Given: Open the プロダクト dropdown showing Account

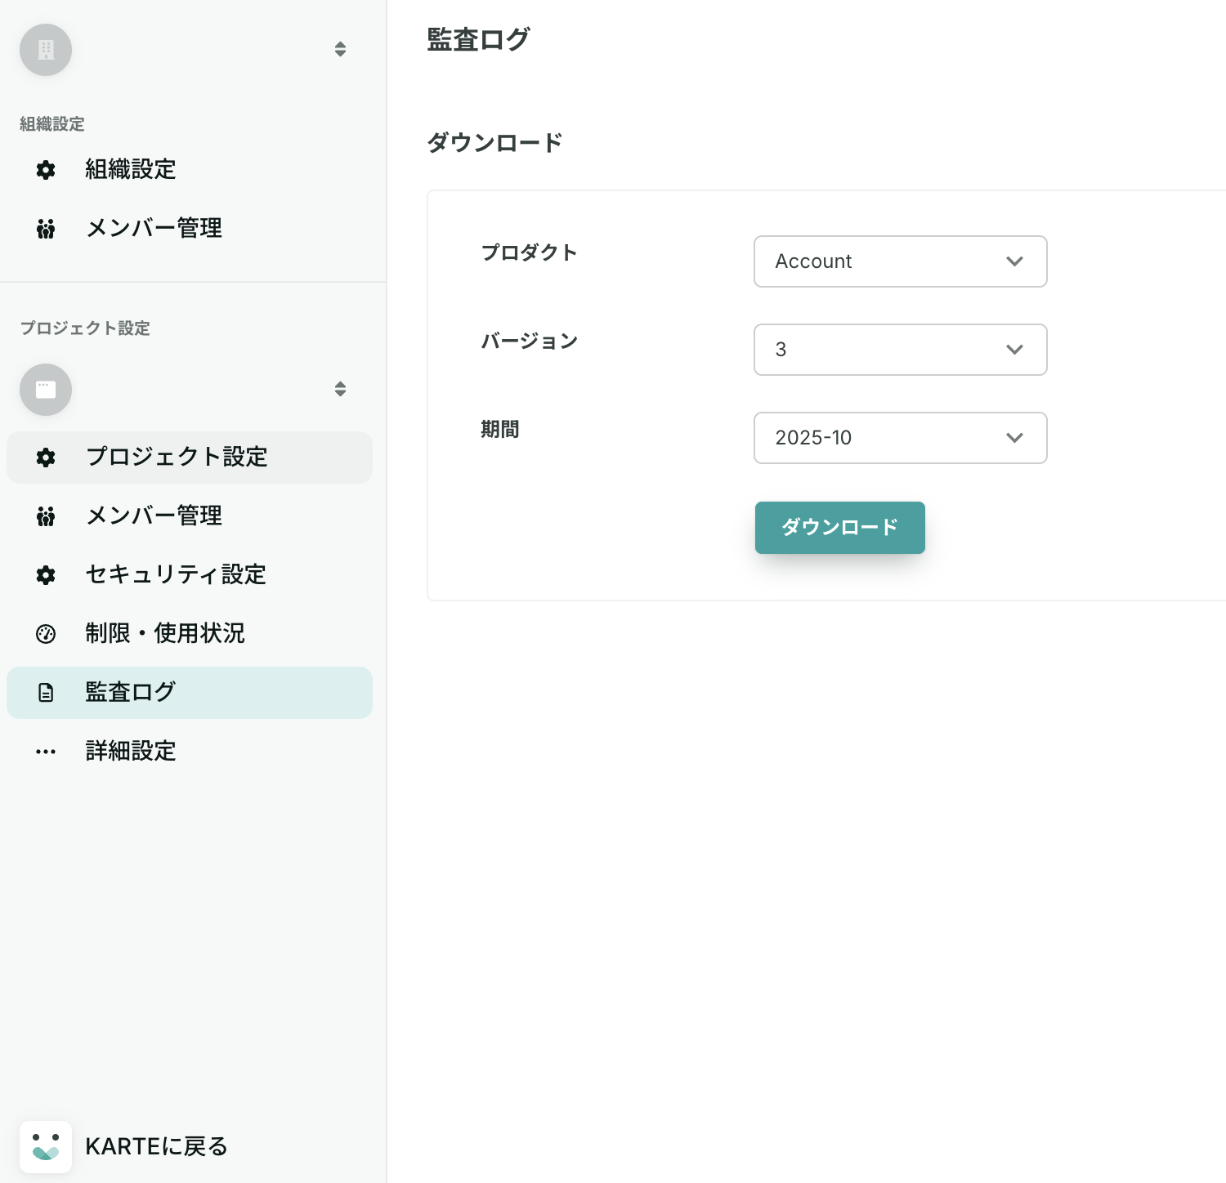Looking at the screenshot, I should click(x=901, y=261).
